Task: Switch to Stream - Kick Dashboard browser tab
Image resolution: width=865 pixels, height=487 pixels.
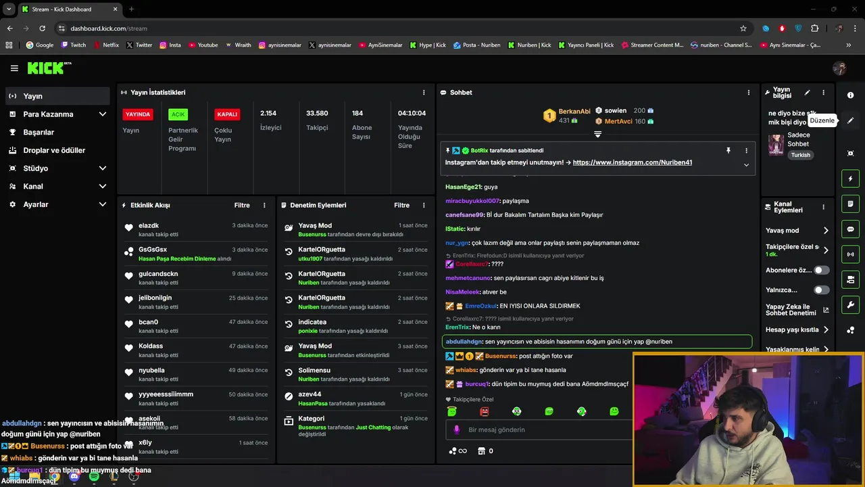Action: click(x=69, y=9)
